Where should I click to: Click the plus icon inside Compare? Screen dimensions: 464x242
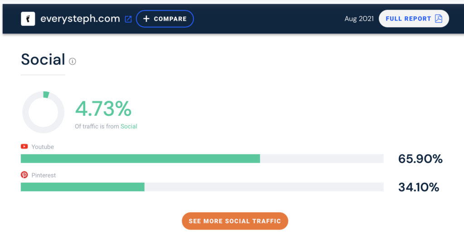(146, 19)
